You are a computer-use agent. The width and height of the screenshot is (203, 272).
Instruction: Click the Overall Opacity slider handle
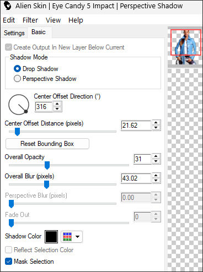coord(47,165)
